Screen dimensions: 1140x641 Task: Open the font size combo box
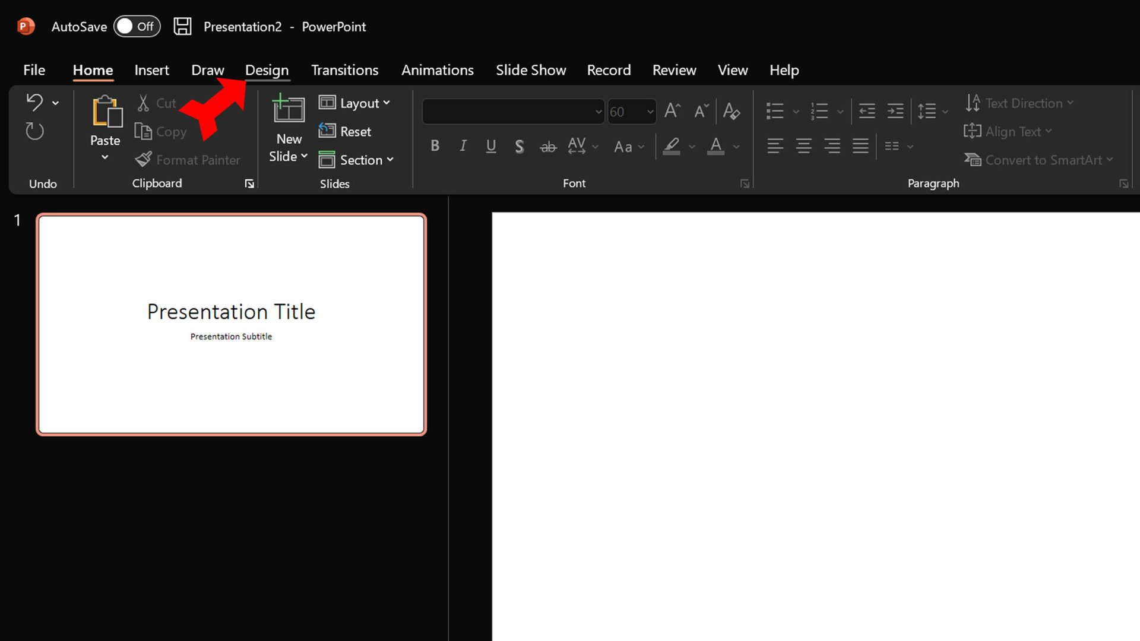point(631,112)
